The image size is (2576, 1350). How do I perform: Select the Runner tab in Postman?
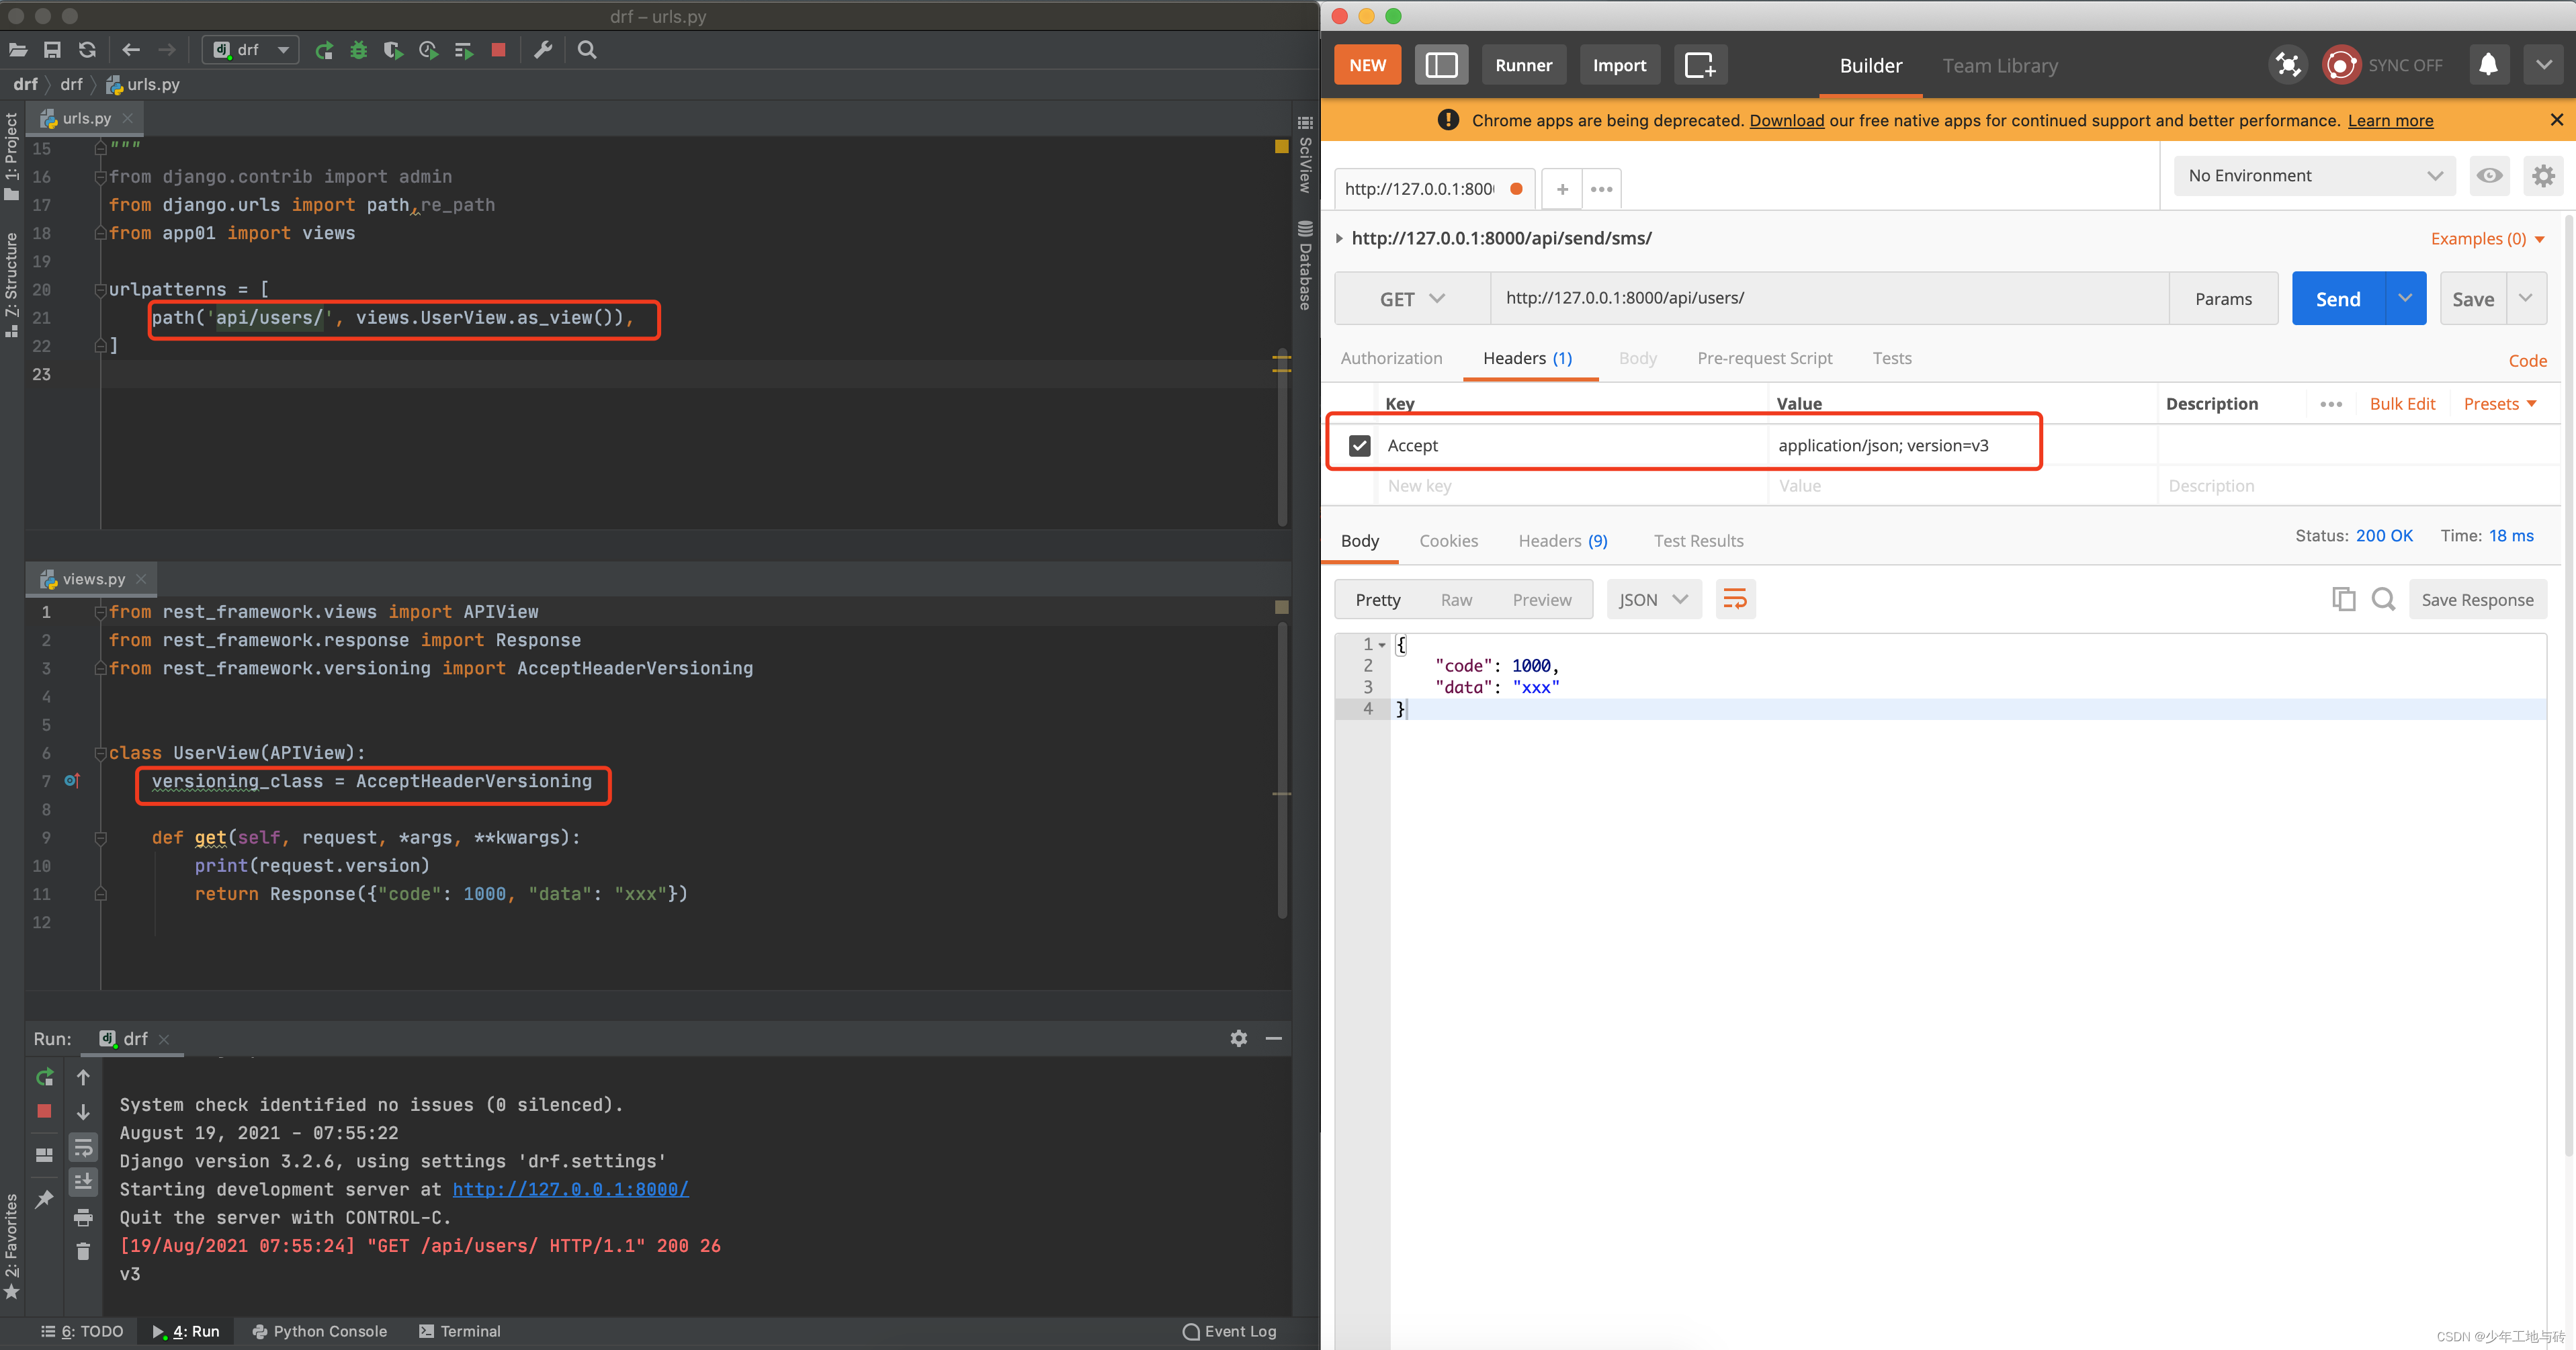coord(1521,64)
